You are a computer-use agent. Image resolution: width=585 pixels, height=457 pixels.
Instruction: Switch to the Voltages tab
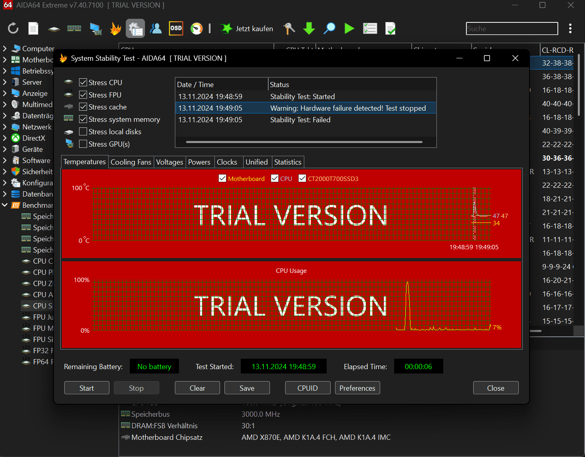click(169, 162)
